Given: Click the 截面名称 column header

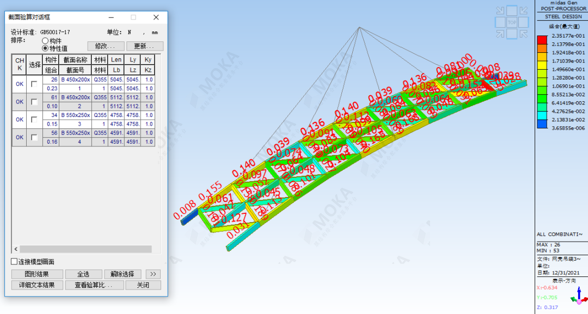Looking at the screenshot, I should pos(75,60).
